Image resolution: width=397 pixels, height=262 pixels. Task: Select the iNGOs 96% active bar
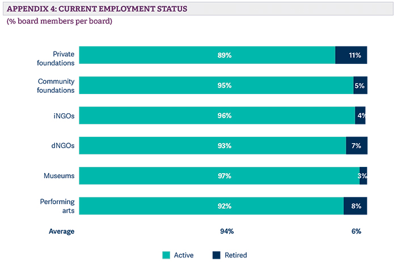(x=217, y=115)
